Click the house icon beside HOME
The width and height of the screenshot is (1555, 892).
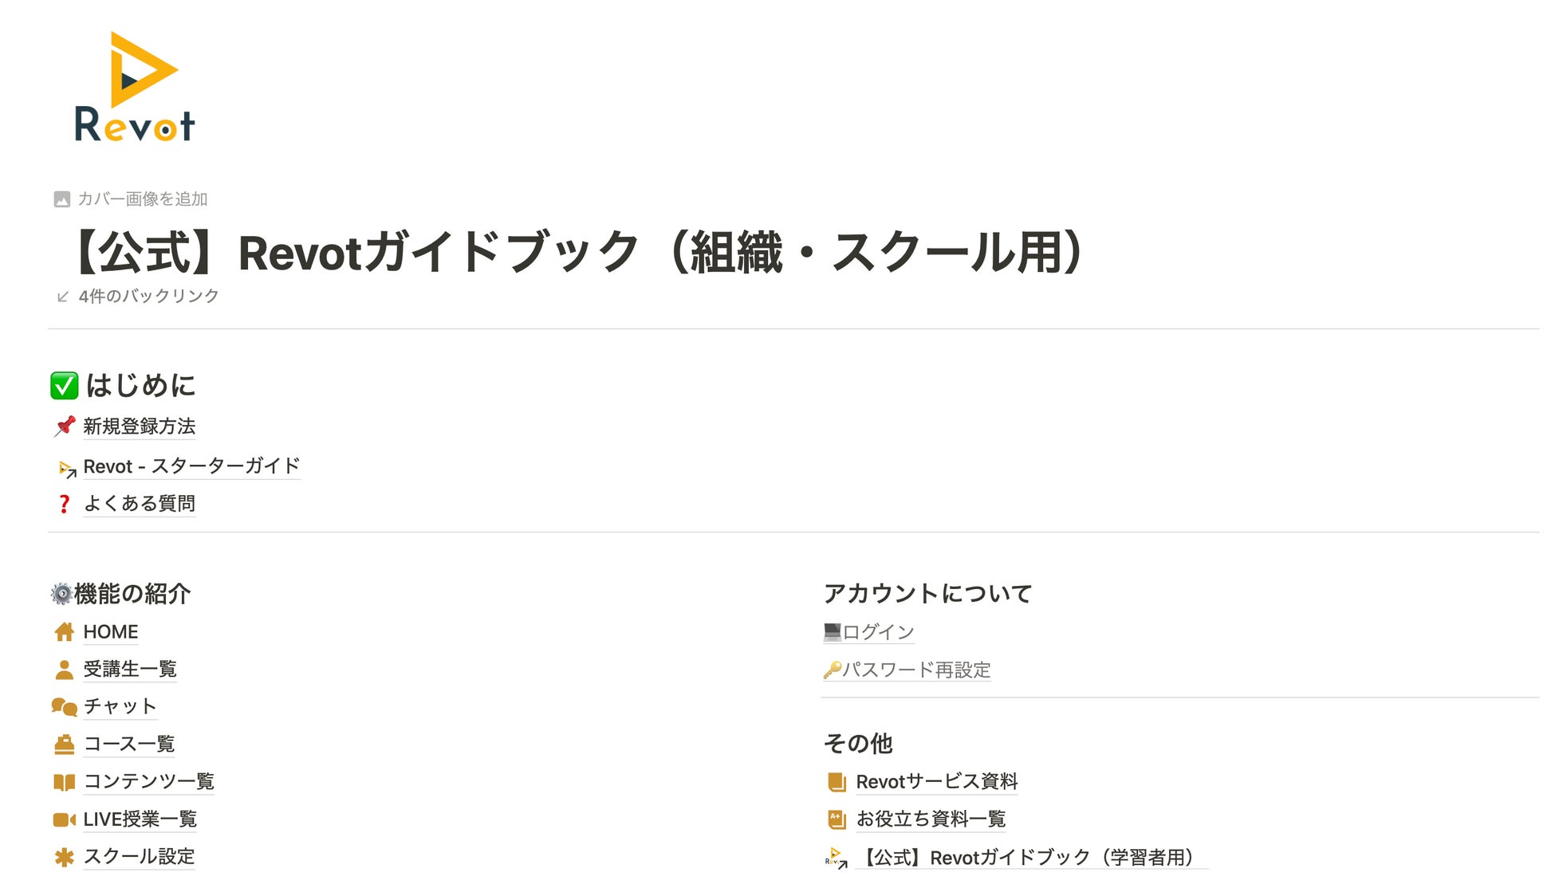pos(64,632)
